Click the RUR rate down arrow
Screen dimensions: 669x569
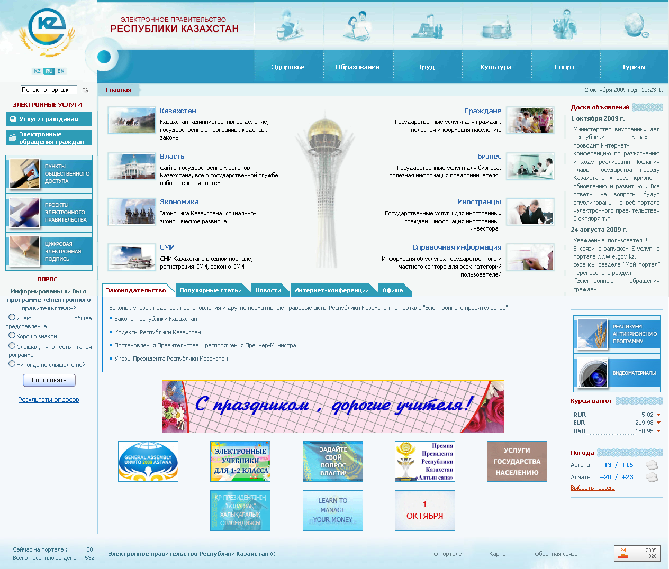click(658, 415)
